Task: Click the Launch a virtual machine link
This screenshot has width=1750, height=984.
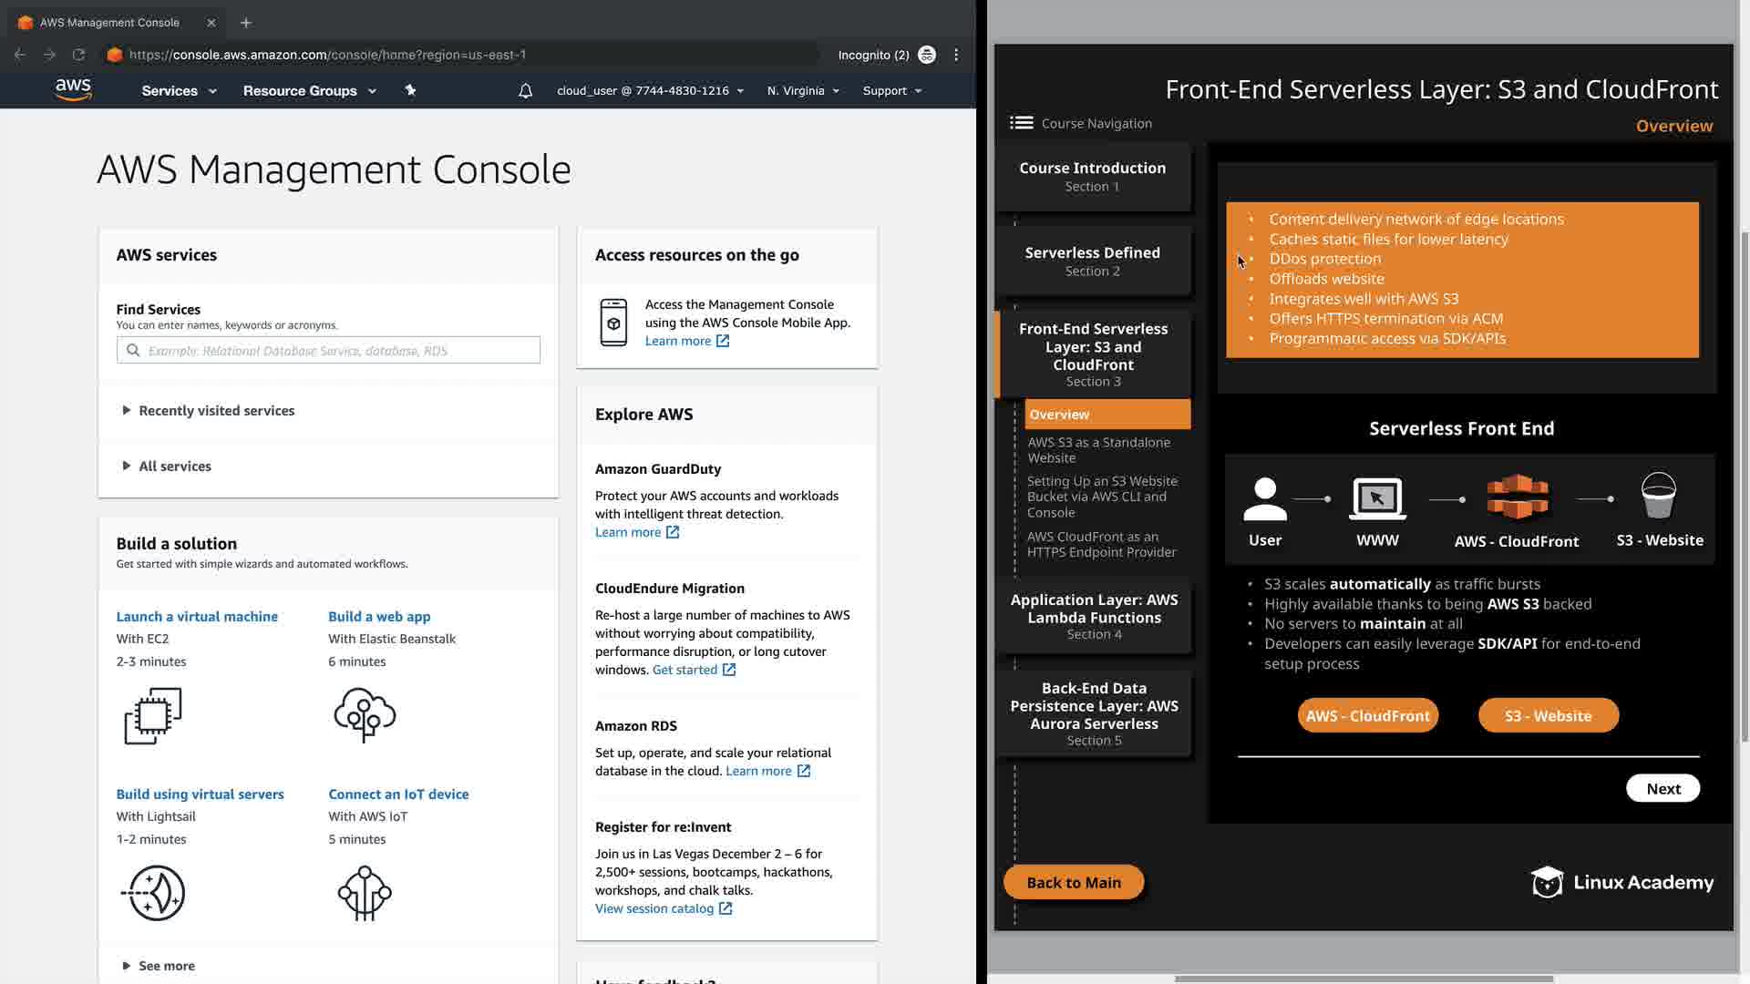Action: tap(197, 617)
